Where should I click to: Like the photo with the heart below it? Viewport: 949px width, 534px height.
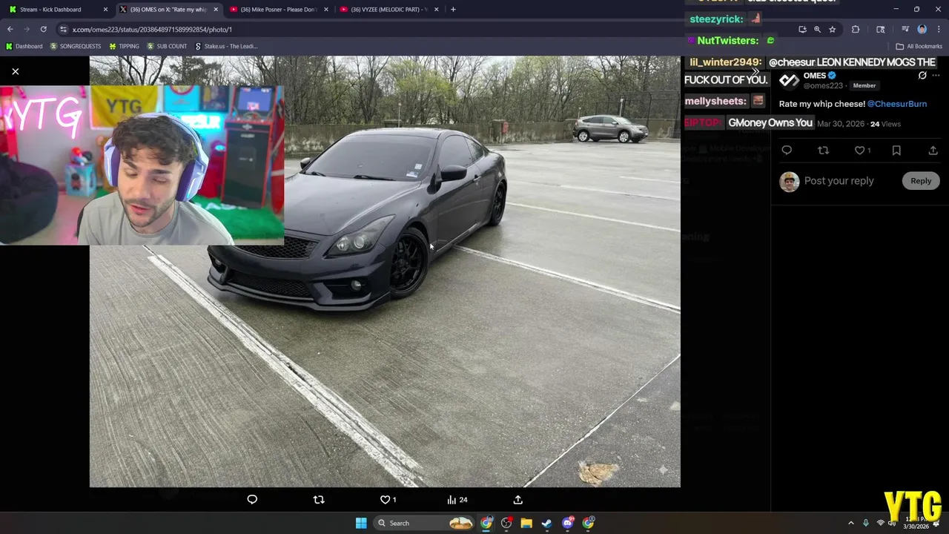point(385,500)
